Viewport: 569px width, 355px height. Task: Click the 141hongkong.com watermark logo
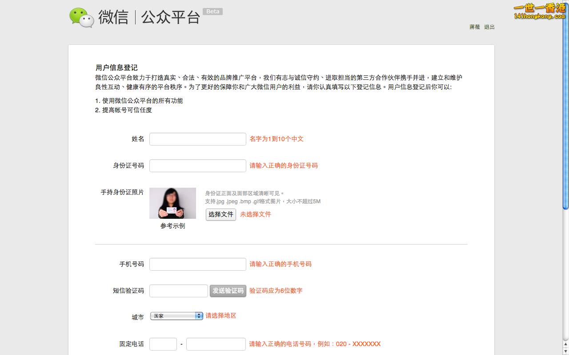click(539, 12)
